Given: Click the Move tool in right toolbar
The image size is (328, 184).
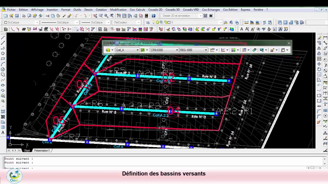Looking at the screenshot, I should click(x=319, y=64).
